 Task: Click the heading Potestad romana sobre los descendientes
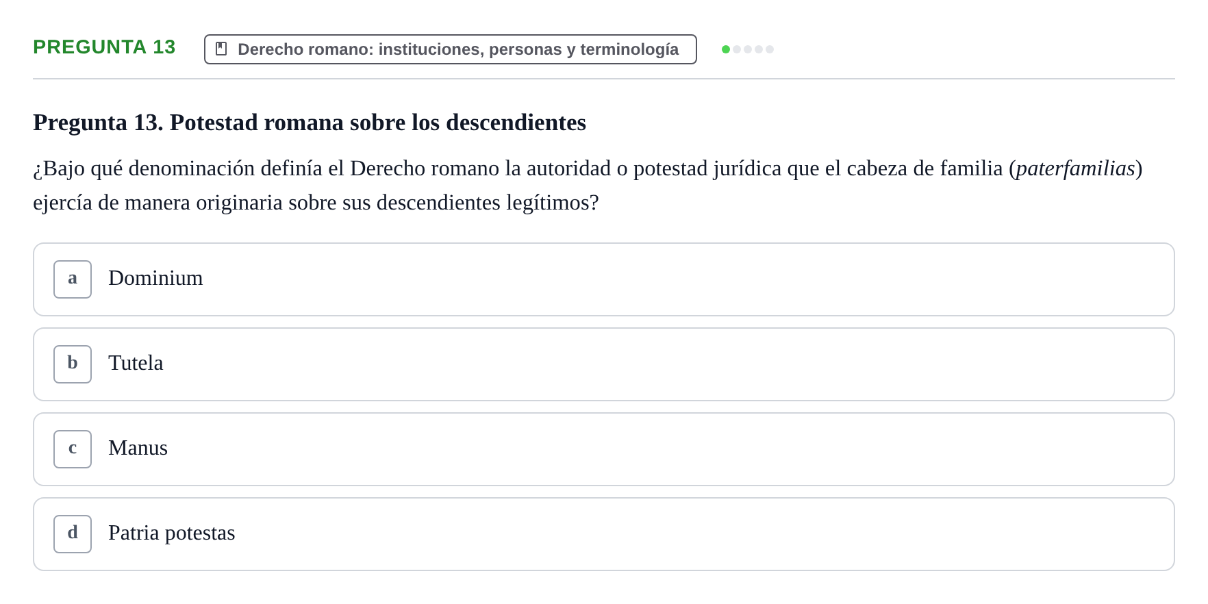click(x=310, y=122)
